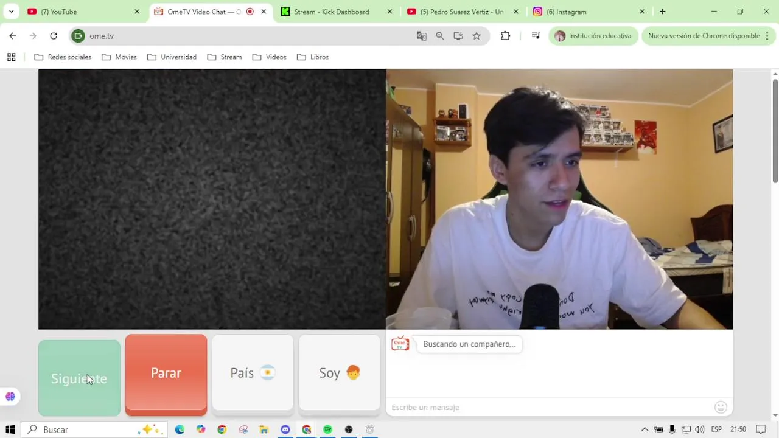Open File Explorer from the taskbar
Viewport: 779px width, 438px height.
[264, 429]
